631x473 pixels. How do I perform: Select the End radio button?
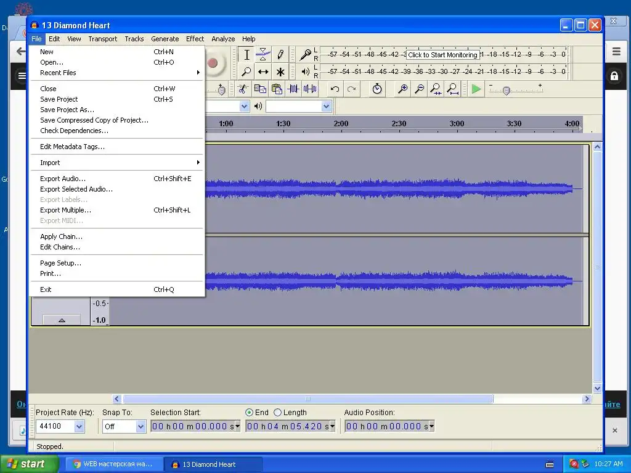[249, 412]
